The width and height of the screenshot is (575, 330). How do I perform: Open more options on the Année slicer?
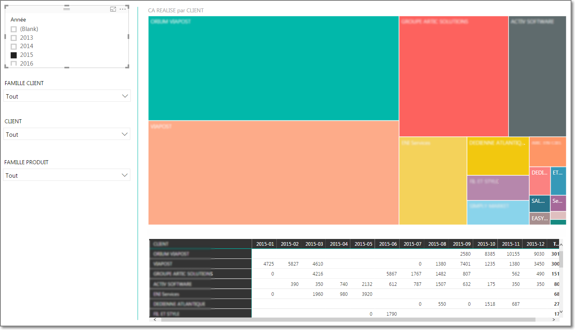click(122, 9)
